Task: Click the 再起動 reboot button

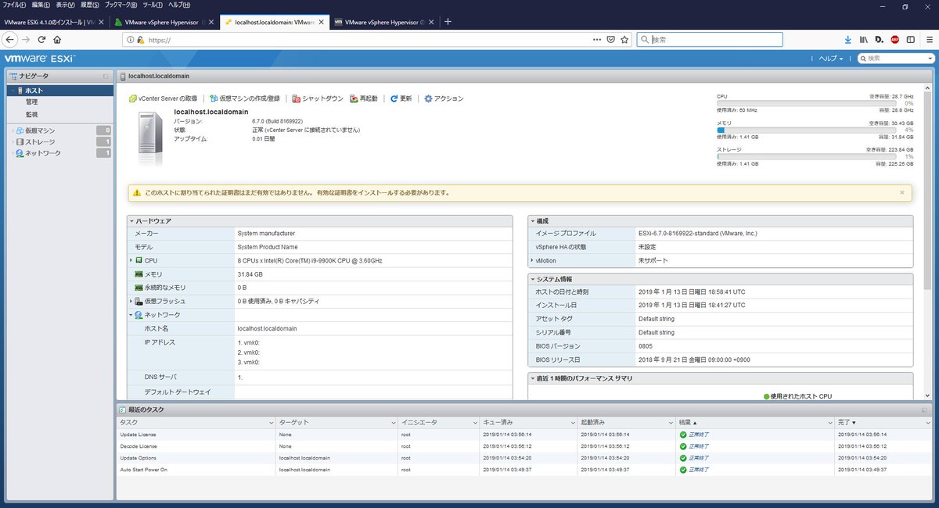Action: [x=363, y=98]
